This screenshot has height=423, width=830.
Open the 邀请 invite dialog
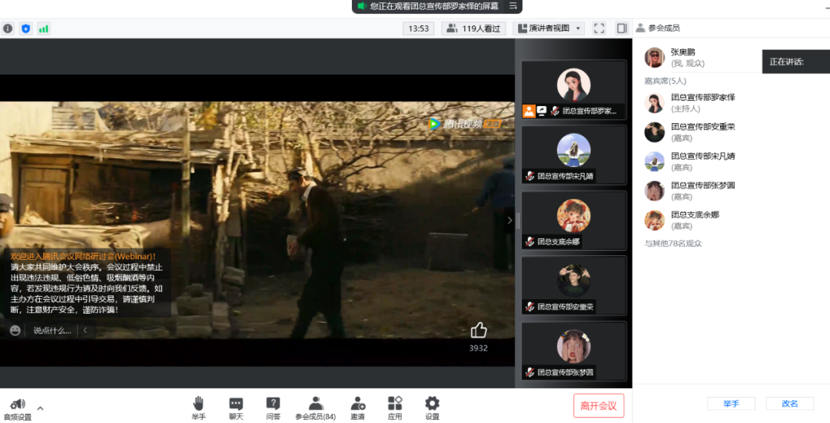[357, 407]
